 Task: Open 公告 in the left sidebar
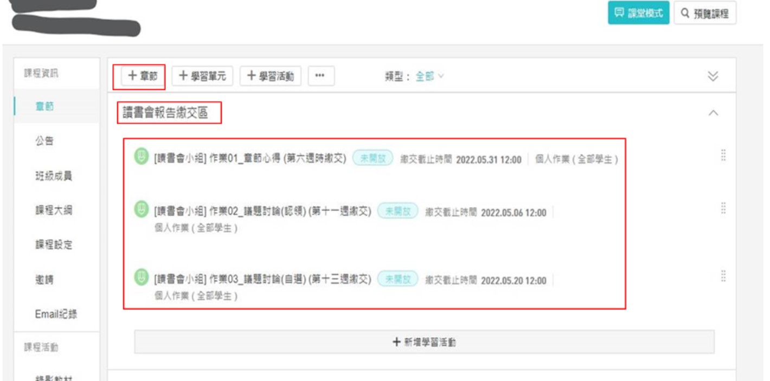point(44,141)
